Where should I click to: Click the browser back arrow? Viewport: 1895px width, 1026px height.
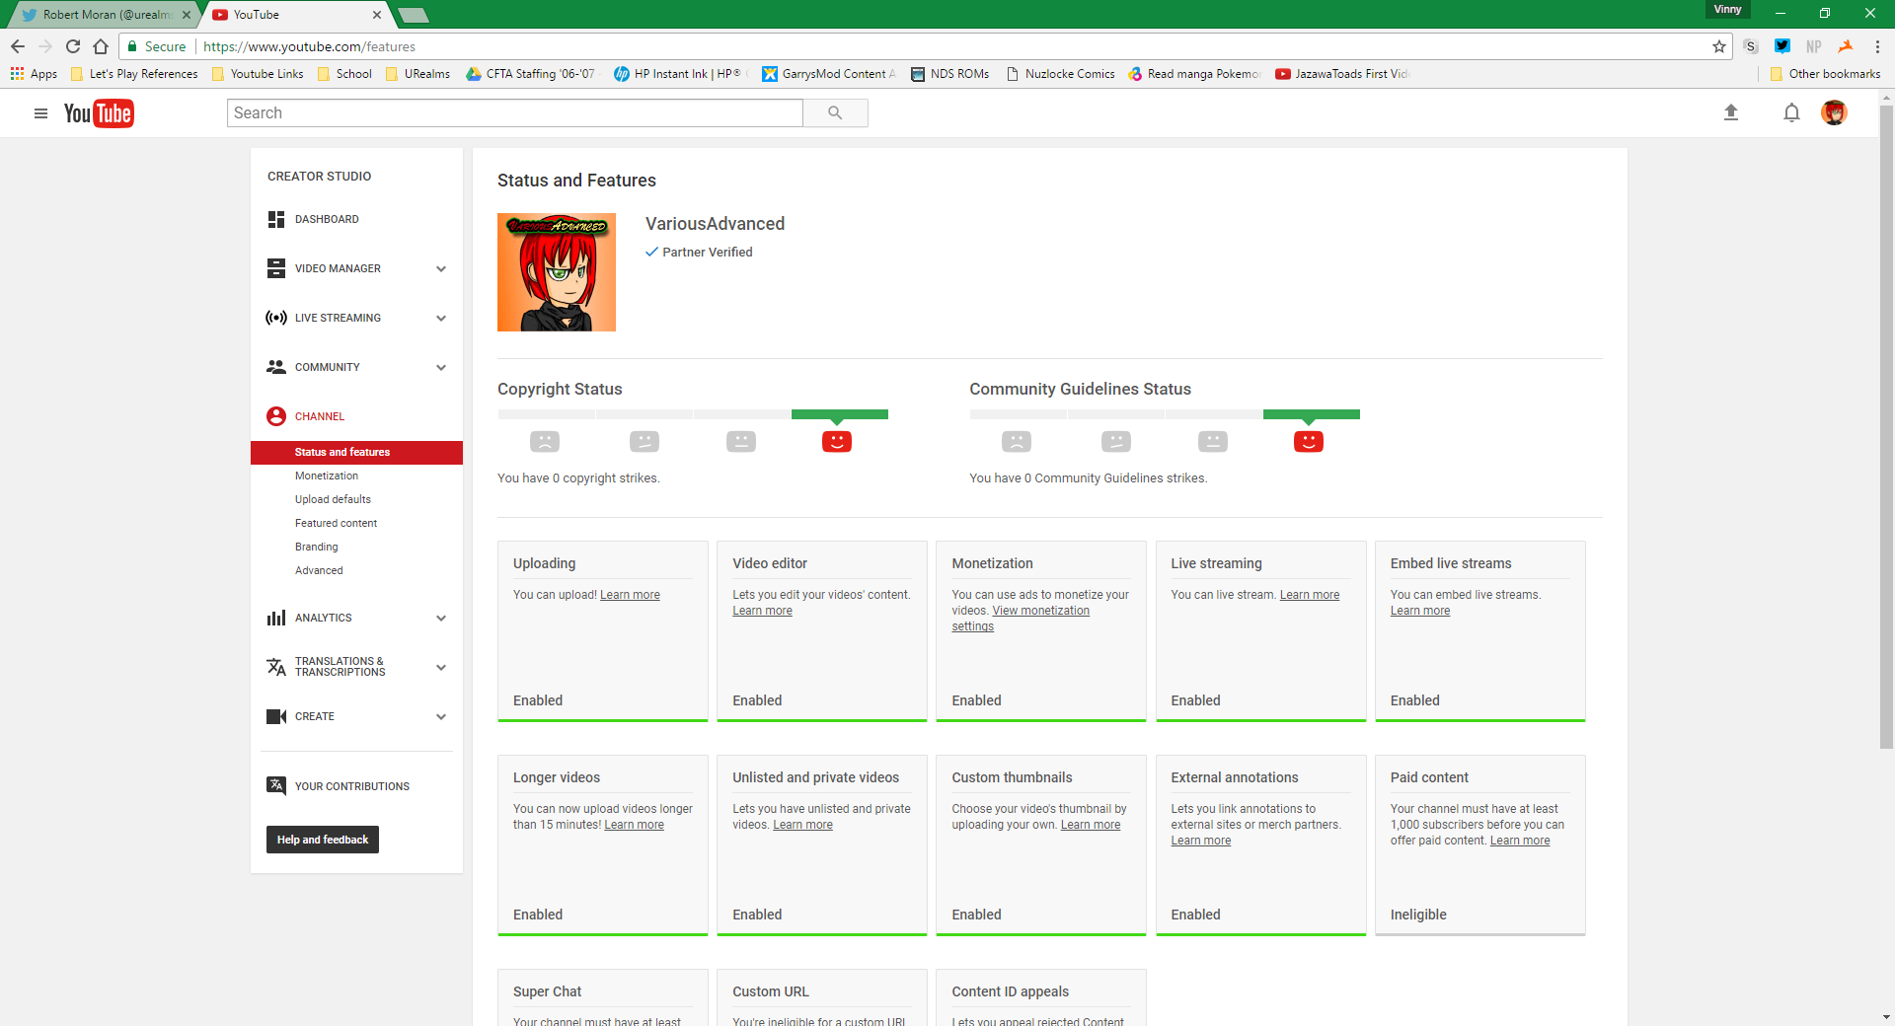[18, 46]
